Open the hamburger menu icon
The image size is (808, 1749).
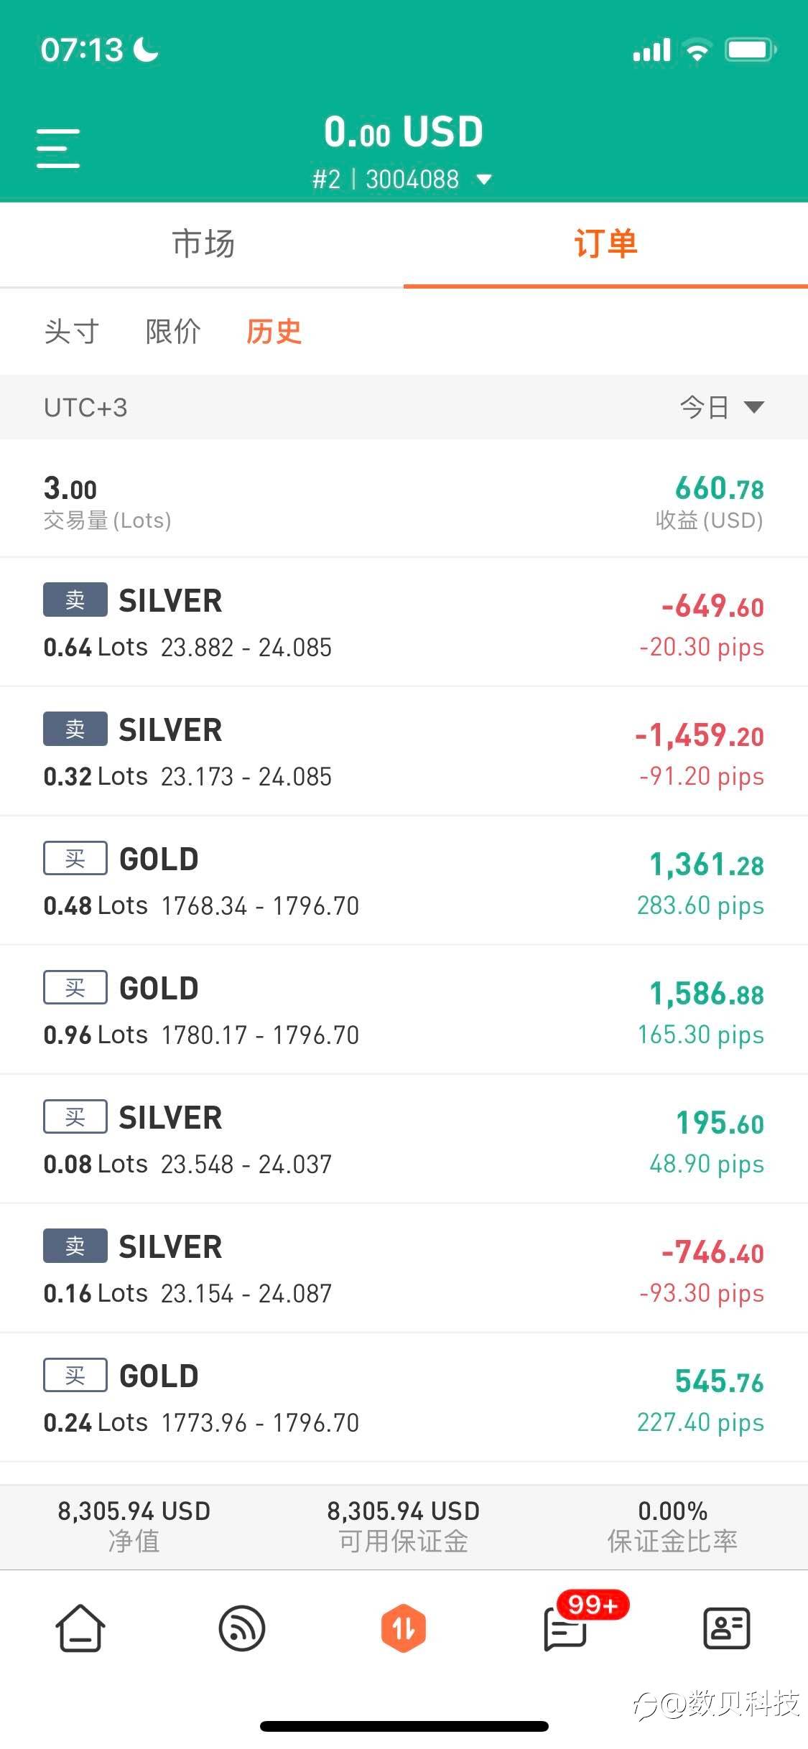tap(58, 149)
